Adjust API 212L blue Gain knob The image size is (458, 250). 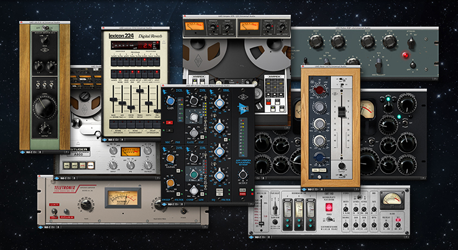(x=170, y=101)
